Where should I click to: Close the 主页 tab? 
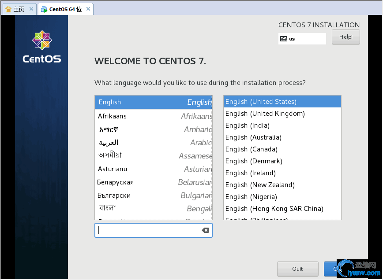31,9
